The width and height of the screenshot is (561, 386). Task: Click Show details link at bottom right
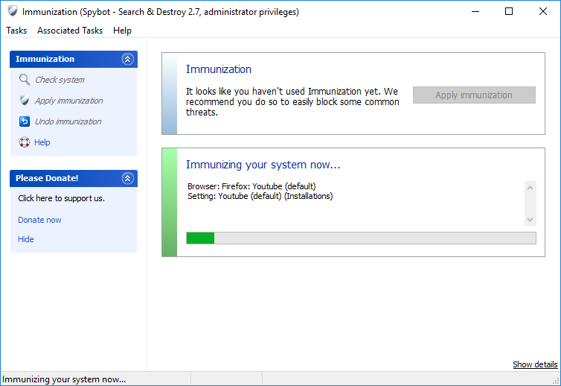click(534, 364)
